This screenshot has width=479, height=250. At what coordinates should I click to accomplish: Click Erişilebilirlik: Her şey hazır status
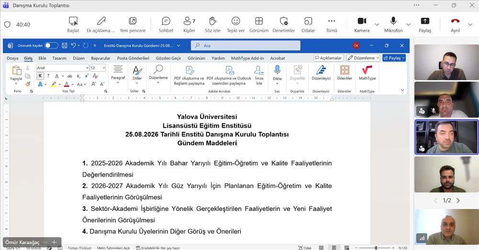(x=158, y=248)
